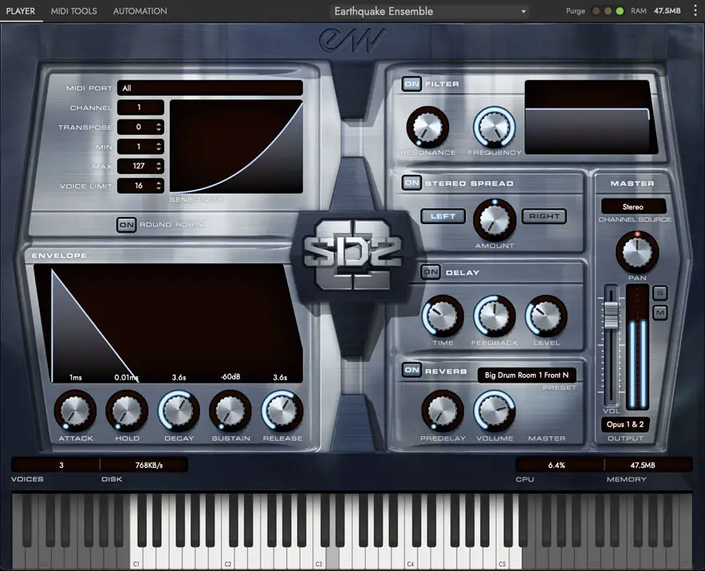Adjust the MAX velocity stepper arrows
Screen dimensions: 705x571
click(x=158, y=166)
